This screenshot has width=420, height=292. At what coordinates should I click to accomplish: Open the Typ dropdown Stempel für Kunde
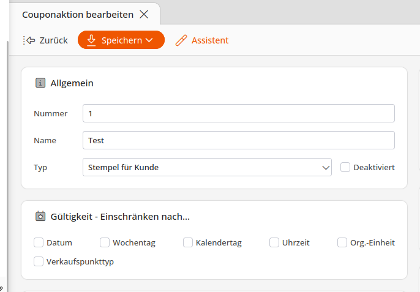(207, 167)
